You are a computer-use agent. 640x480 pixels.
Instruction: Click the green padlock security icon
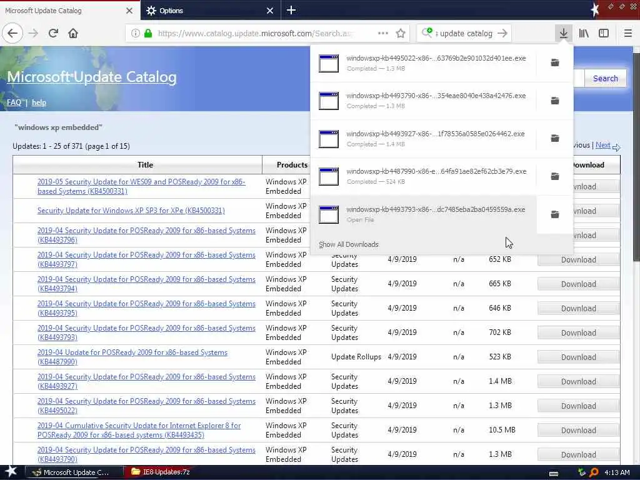[148, 34]
